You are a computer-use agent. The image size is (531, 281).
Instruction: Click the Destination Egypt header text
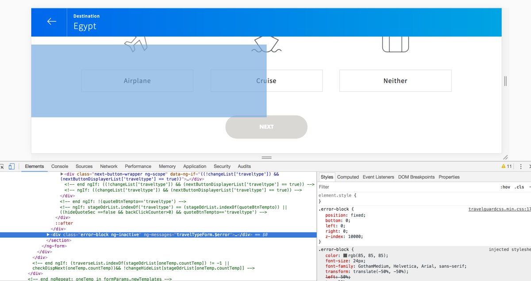click(x=86, y=22)
